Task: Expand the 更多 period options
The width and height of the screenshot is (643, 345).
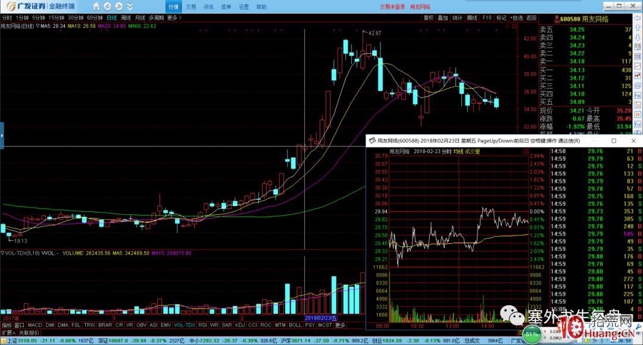Action: point(174,18)
